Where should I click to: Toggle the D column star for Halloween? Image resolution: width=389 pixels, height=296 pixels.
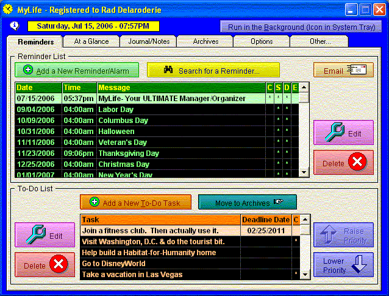point(287,131)
